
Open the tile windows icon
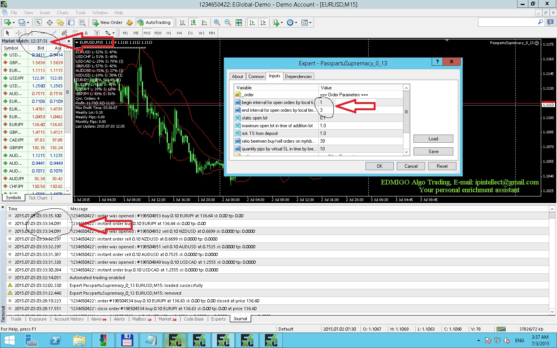coord(239,22)
